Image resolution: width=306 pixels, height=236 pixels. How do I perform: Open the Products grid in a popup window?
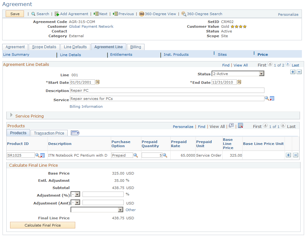point(231,126)
